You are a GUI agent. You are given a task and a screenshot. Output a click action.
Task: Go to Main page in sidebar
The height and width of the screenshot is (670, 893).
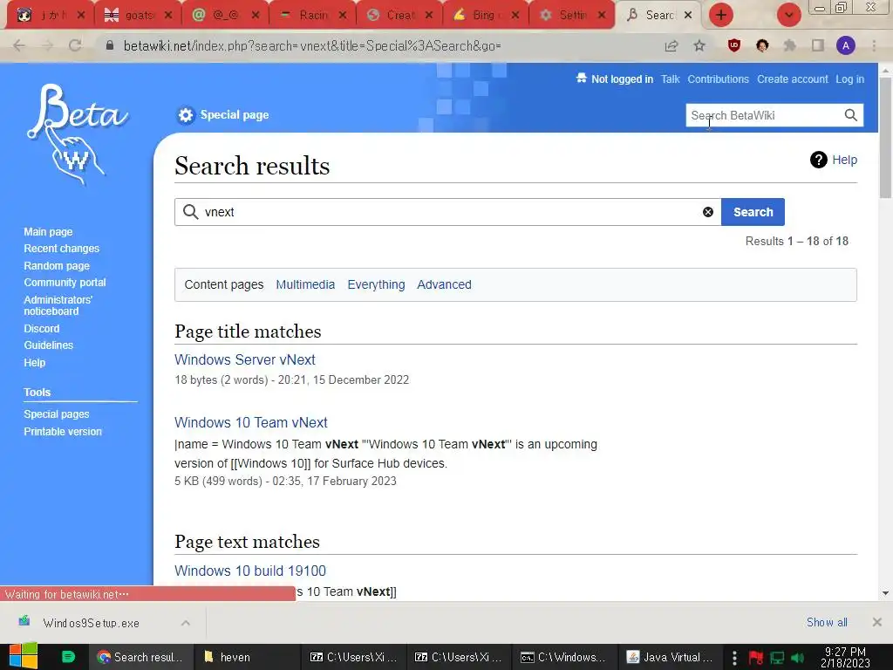point(48,231)
